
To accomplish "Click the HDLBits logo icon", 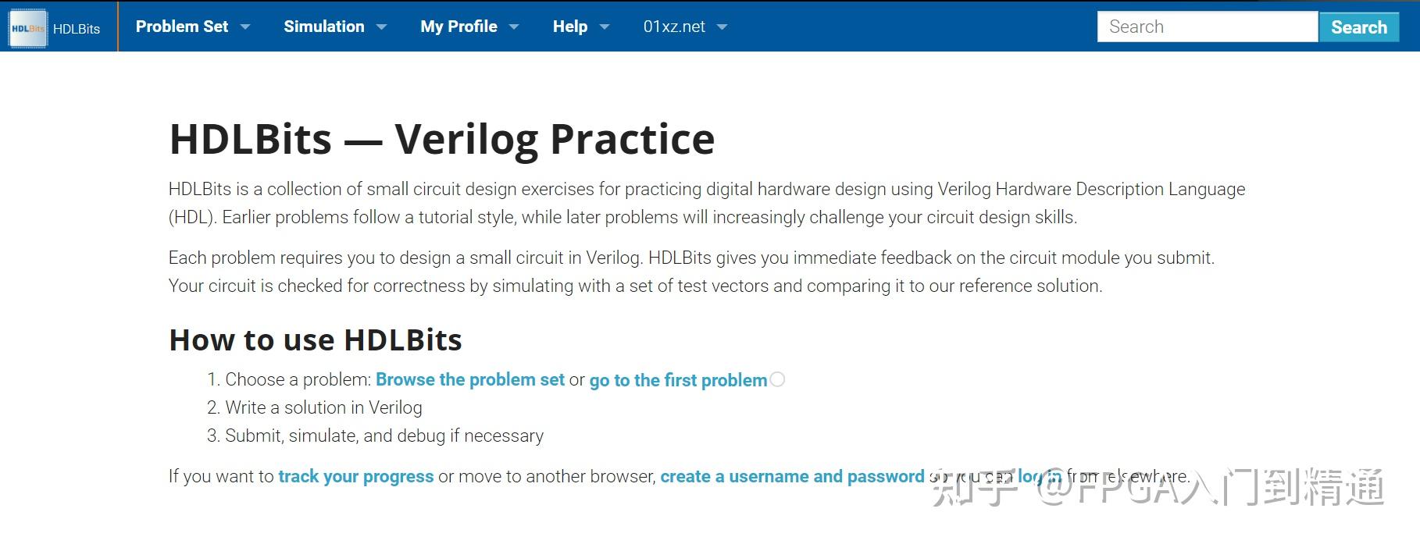I will (27, 28).
